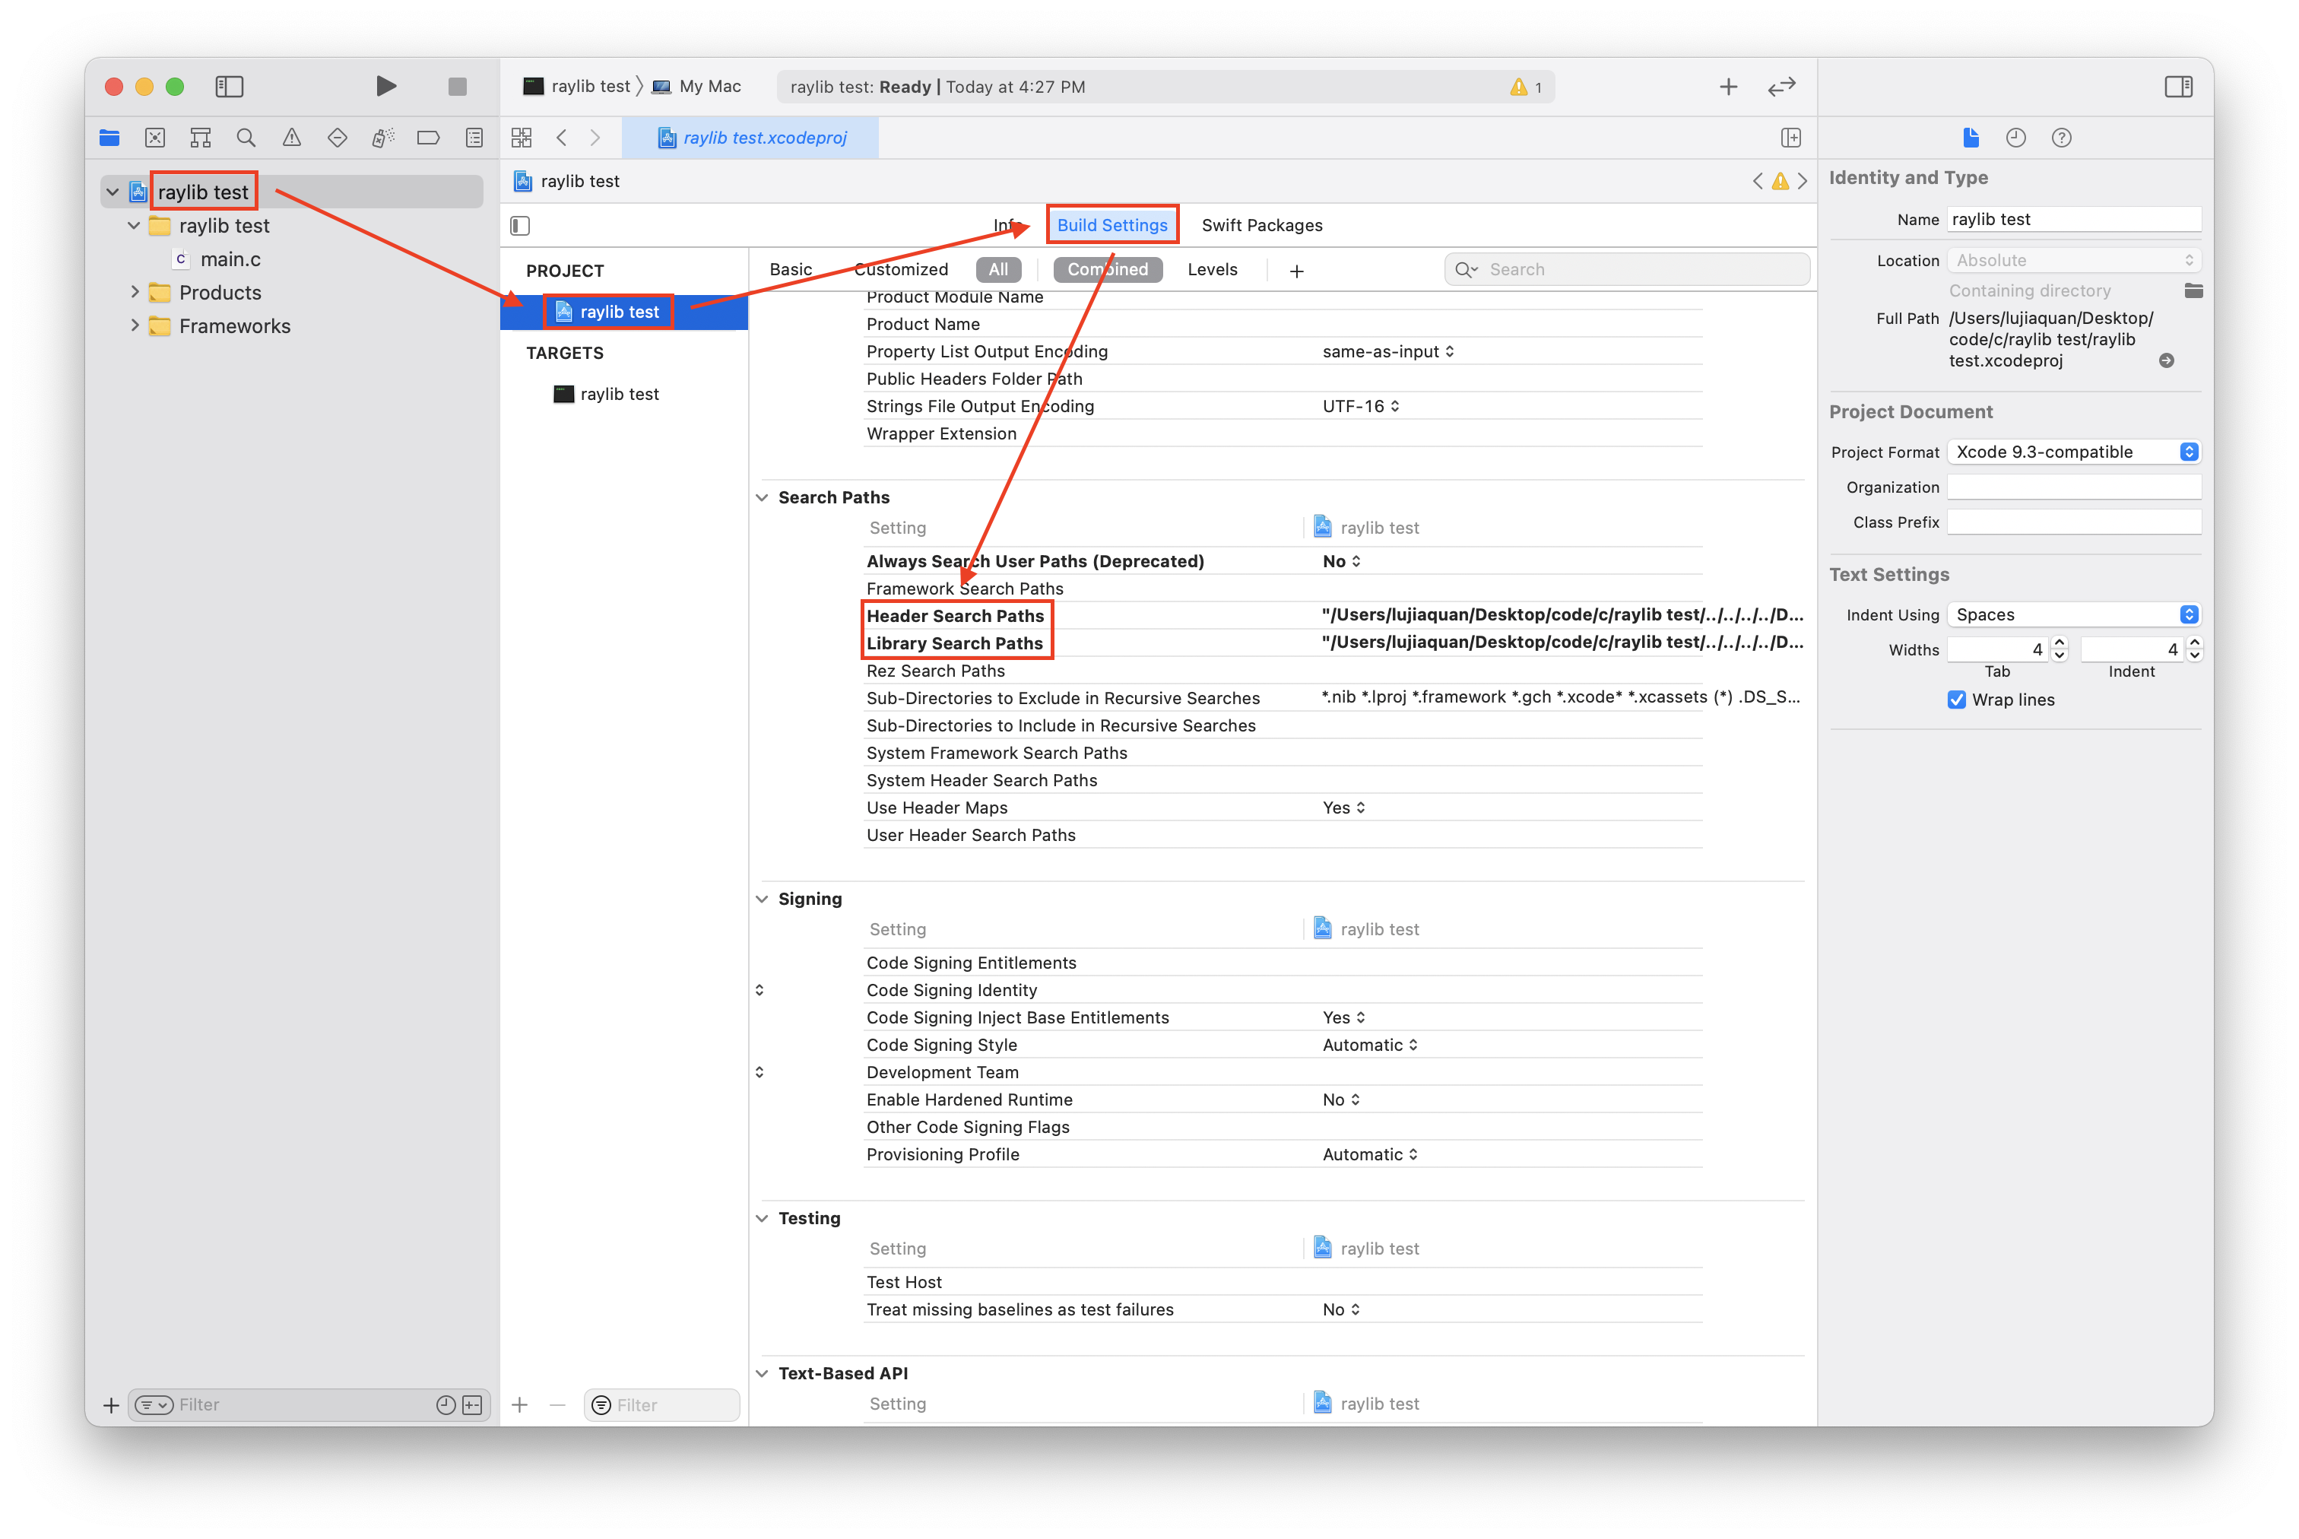Open the Find navigator magnifier icon
Screen dimensions: 2299x1539
(246, 138)
